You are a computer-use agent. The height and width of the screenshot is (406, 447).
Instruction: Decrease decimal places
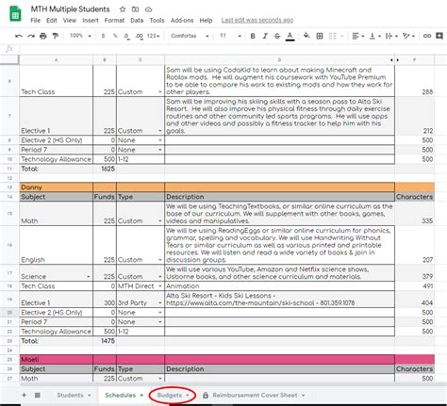click(x=126, y=36)
